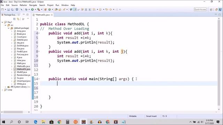The image size is (223, 125).
Task: Select DoWhile.java in Package Explorer
Action: tap(22, 45)
